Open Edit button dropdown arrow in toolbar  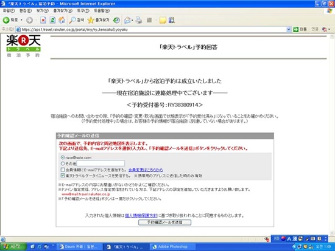coord(156,20)
